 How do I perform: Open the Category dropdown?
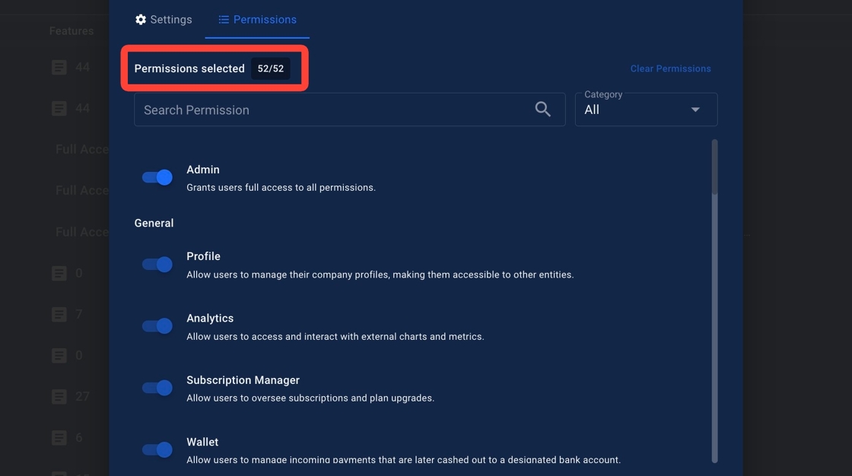click(x=646, y=109)
